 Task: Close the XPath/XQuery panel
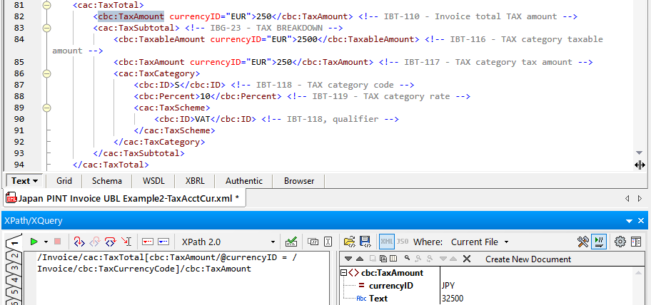point(641,221)
